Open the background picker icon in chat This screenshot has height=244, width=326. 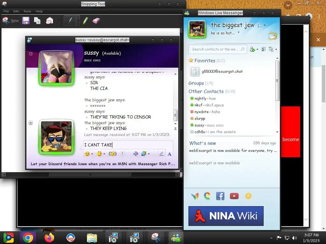144,154
